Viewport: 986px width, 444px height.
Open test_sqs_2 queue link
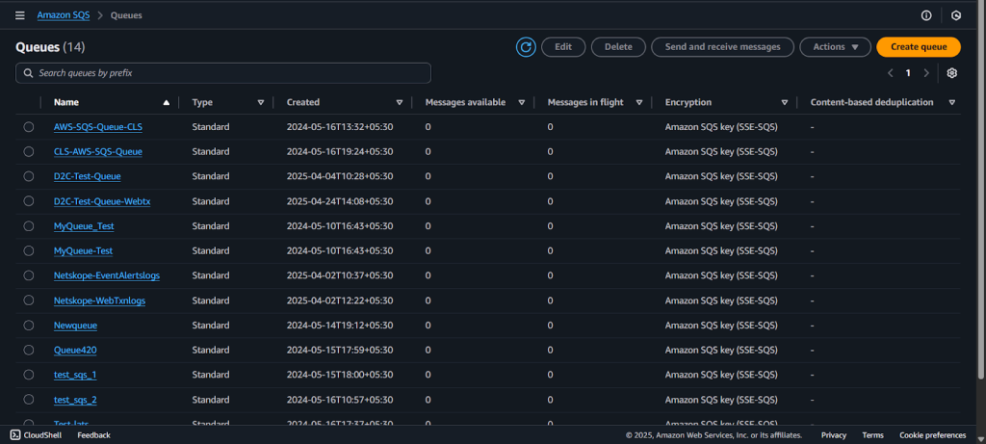pyautogui.click(x=75, y=400)
